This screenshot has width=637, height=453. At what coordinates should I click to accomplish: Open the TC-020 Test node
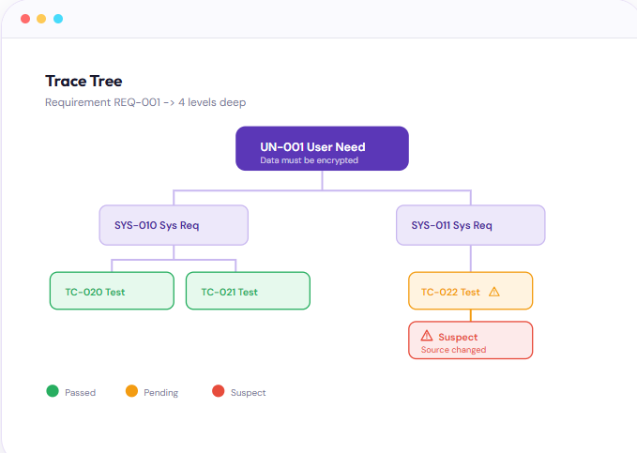coord(112,291)
